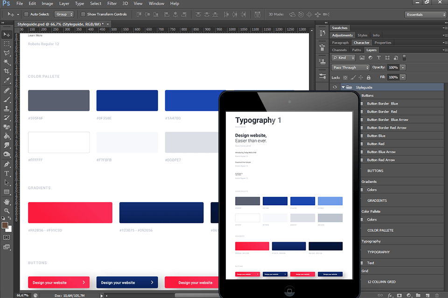Collapse the Styleguide group
The width and height of the screenshot is (448, 298).
343,87
